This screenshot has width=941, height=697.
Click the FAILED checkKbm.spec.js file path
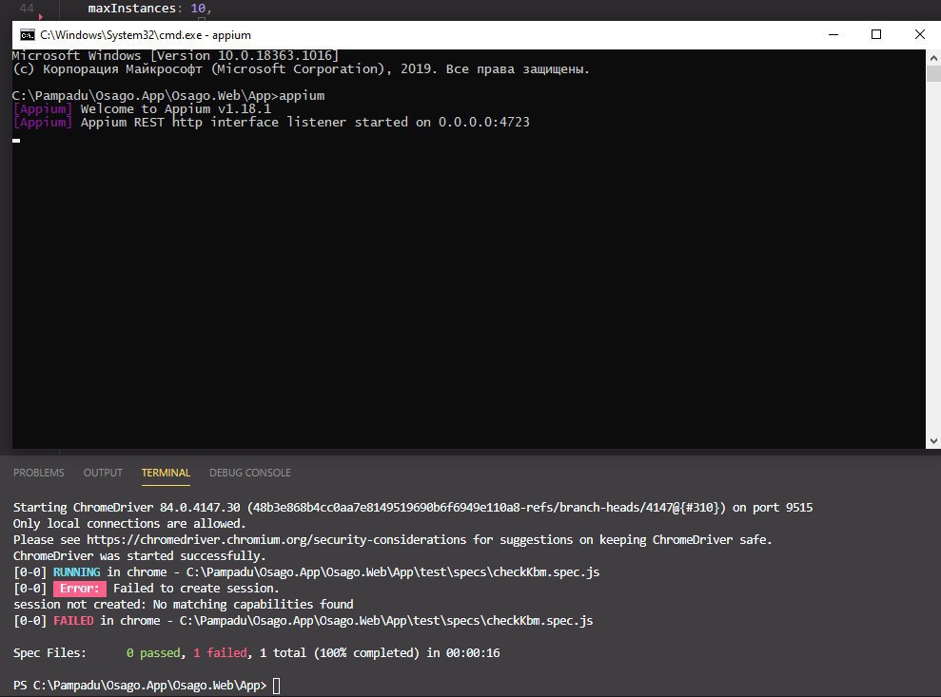click(386, 621)
